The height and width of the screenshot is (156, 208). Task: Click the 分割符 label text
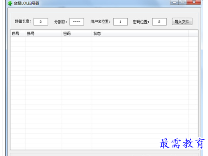tap(60, 22)
